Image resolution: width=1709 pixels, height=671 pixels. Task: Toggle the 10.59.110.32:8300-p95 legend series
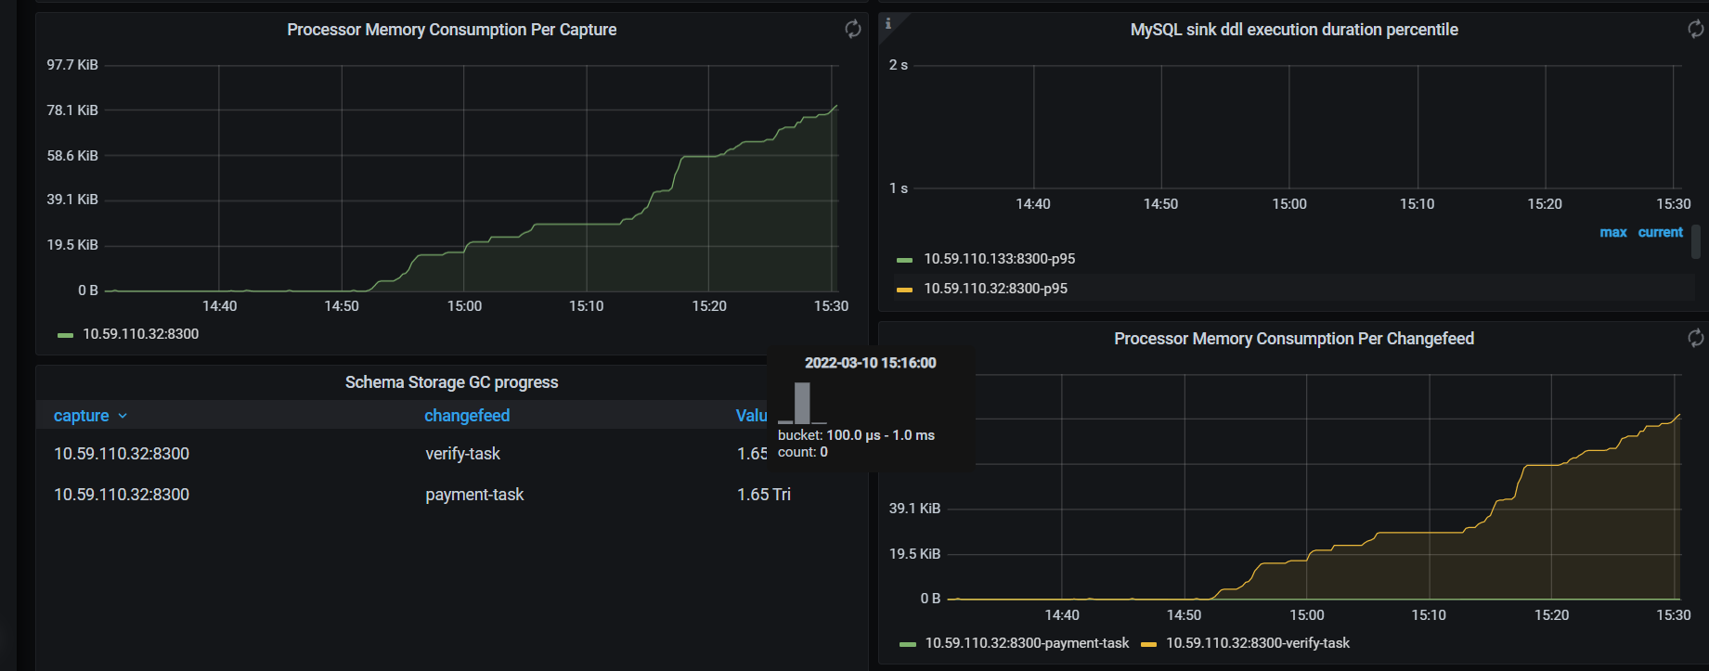point(995,289)
